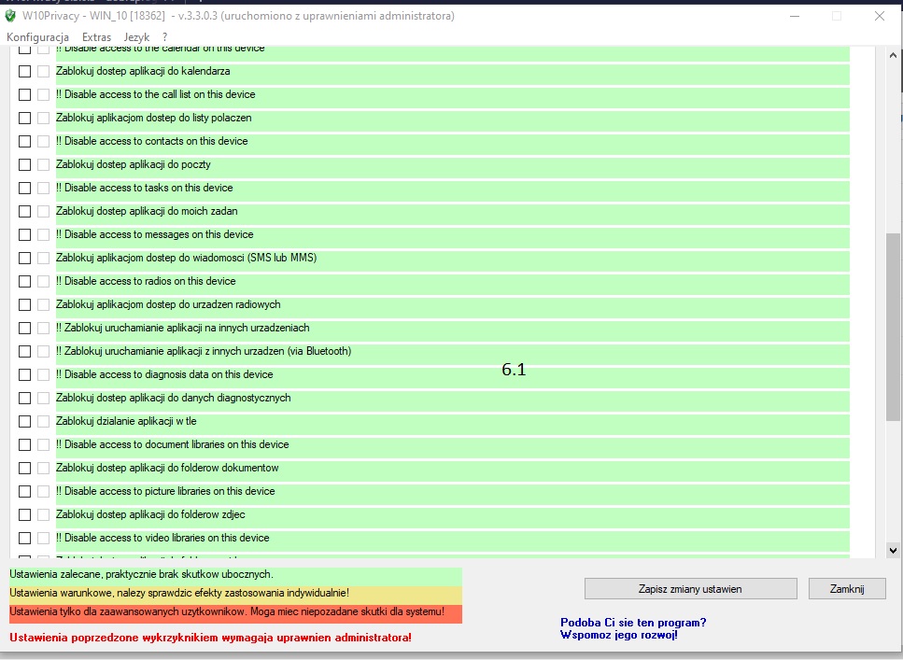903x660 pixels.
Task: Check box for Disable access to contacts
Action: [x=25, y=141]
